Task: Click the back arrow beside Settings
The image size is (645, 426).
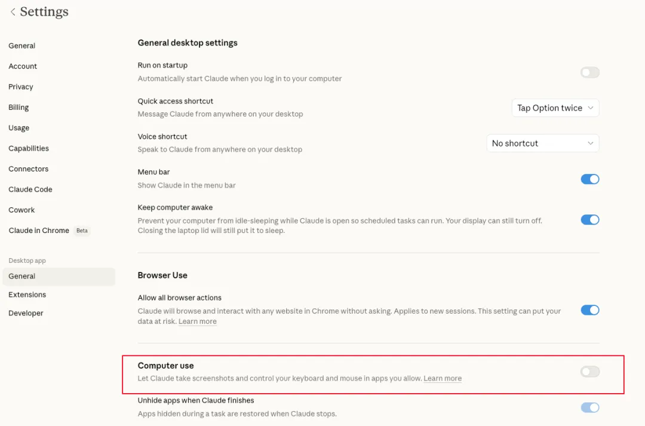Action: pyautogui.click(x=13, y=12)
